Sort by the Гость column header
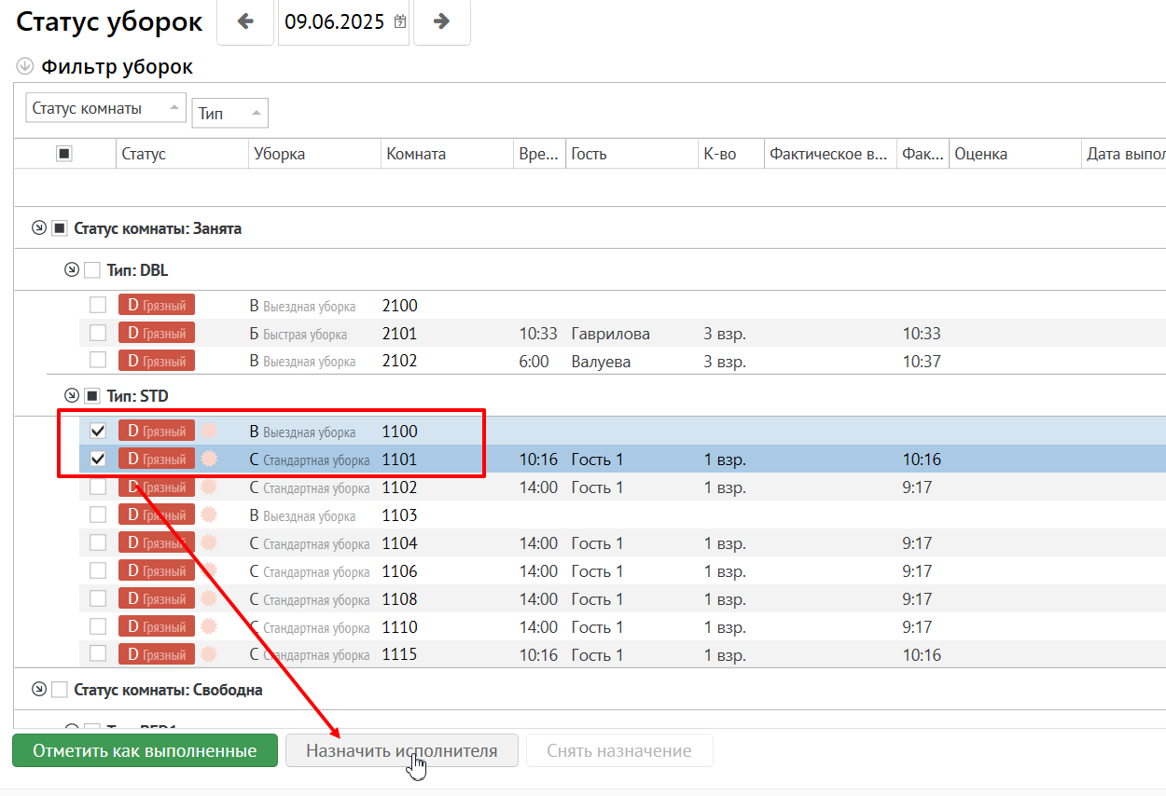 [x=589, y=154]
